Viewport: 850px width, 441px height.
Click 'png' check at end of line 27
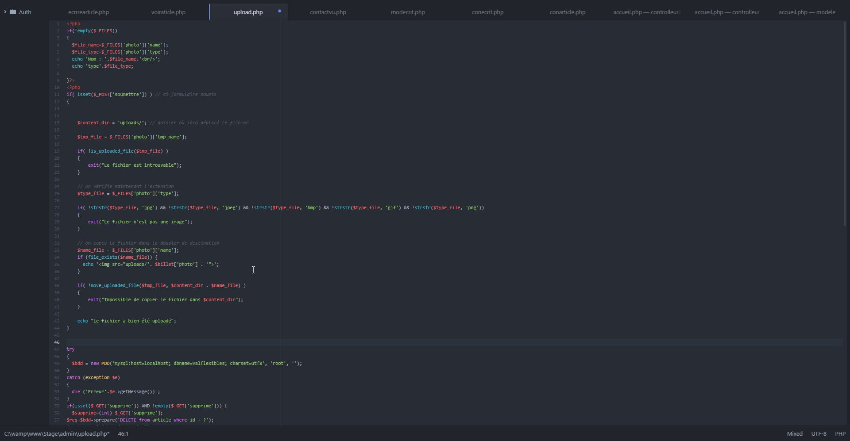pos(472,207)
